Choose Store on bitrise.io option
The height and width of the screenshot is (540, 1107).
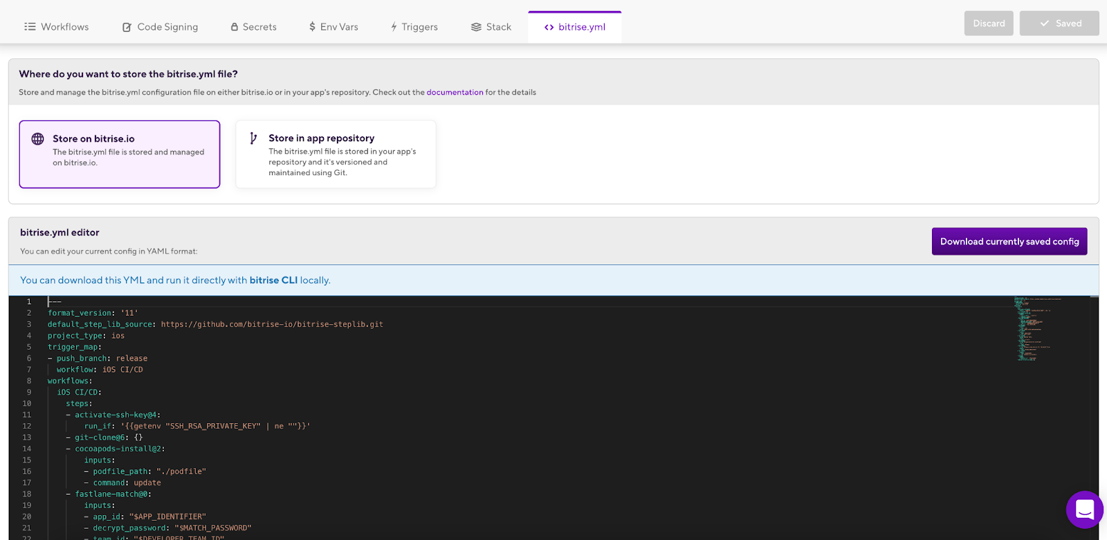pos(120,154)
